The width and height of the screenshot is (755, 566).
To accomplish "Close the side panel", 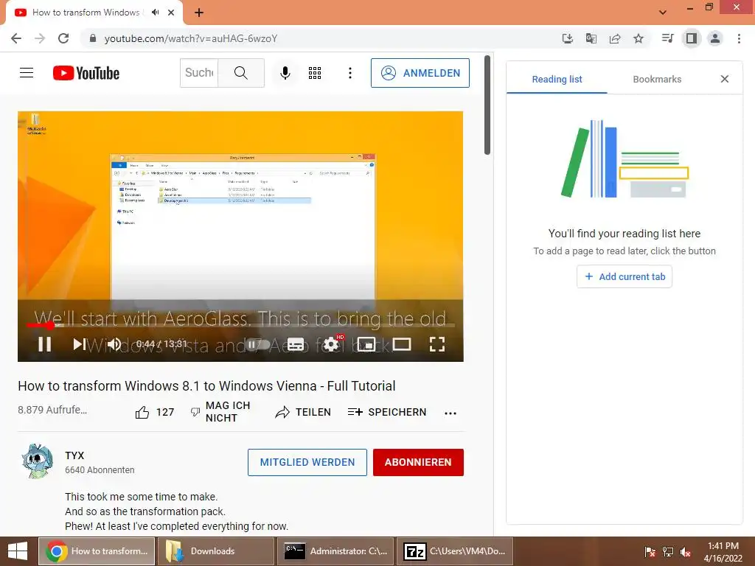I will pos(725,79).
